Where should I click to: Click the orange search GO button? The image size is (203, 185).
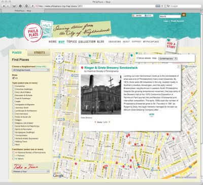click(184, 15)
